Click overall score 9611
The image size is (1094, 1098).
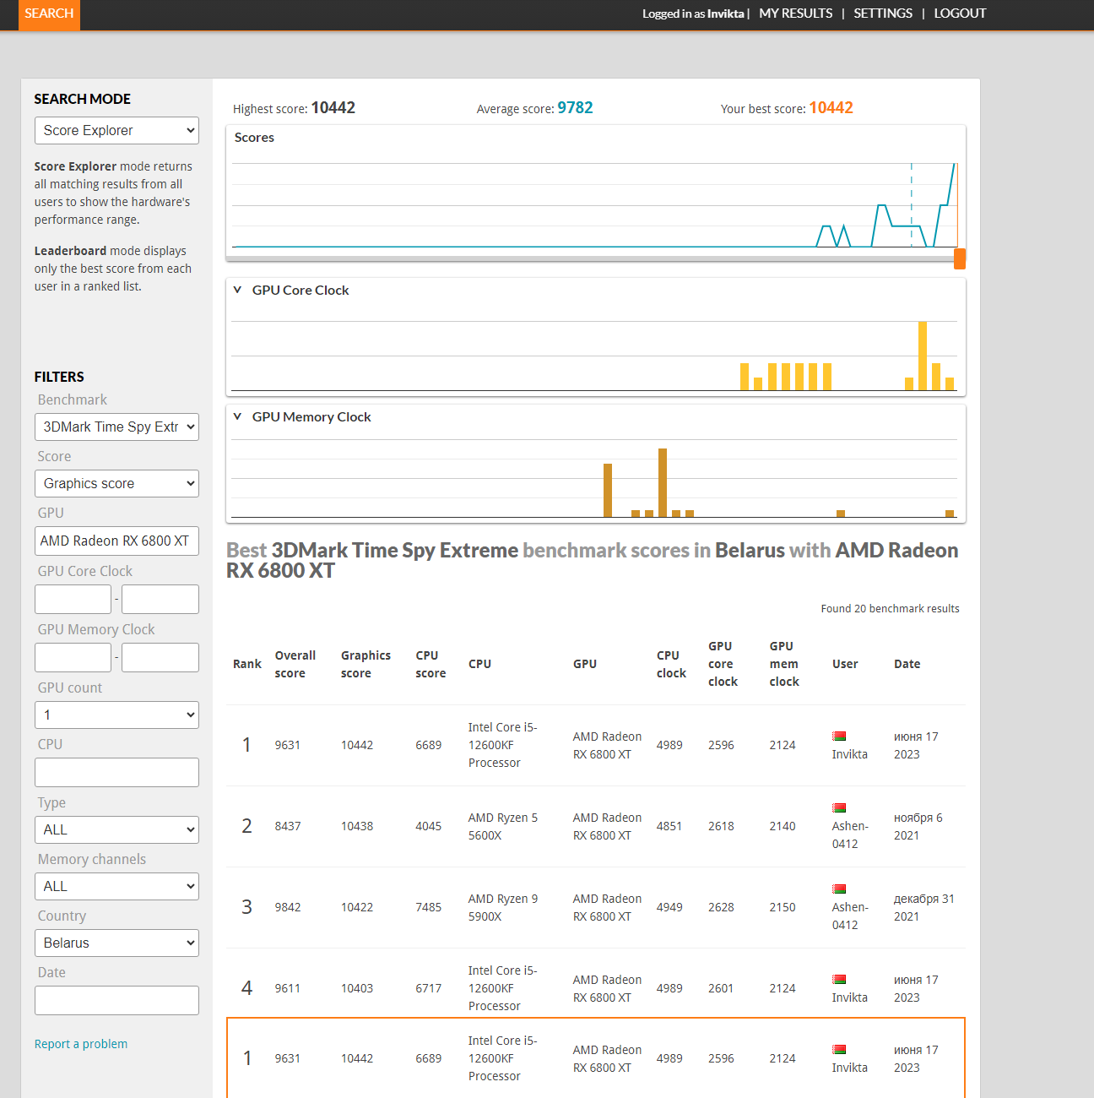[288, 988]
